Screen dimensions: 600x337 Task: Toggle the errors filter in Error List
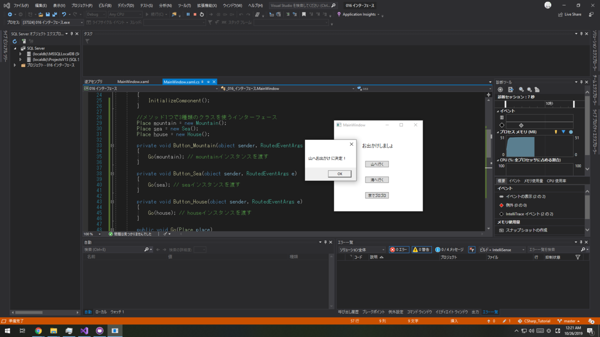pyautogui.click(x=399, y=250)
